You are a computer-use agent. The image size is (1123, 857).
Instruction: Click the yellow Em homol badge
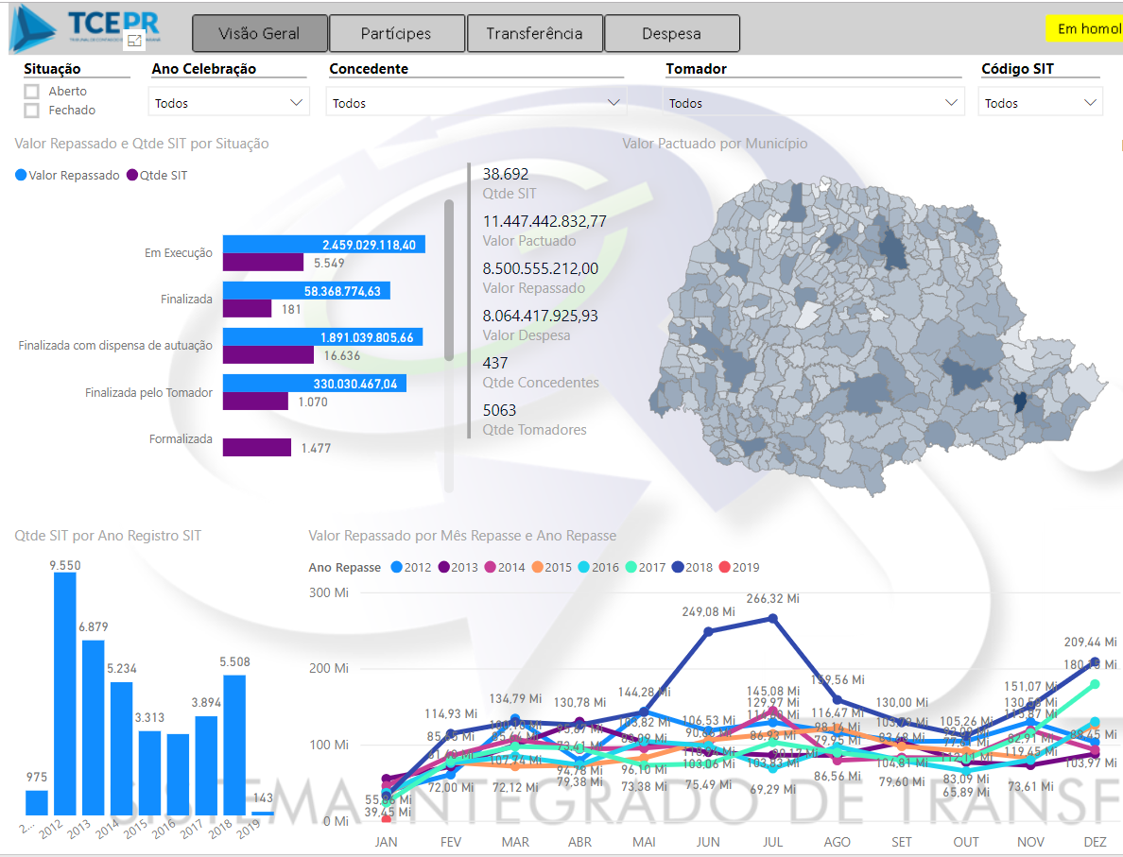(1085, 28)
